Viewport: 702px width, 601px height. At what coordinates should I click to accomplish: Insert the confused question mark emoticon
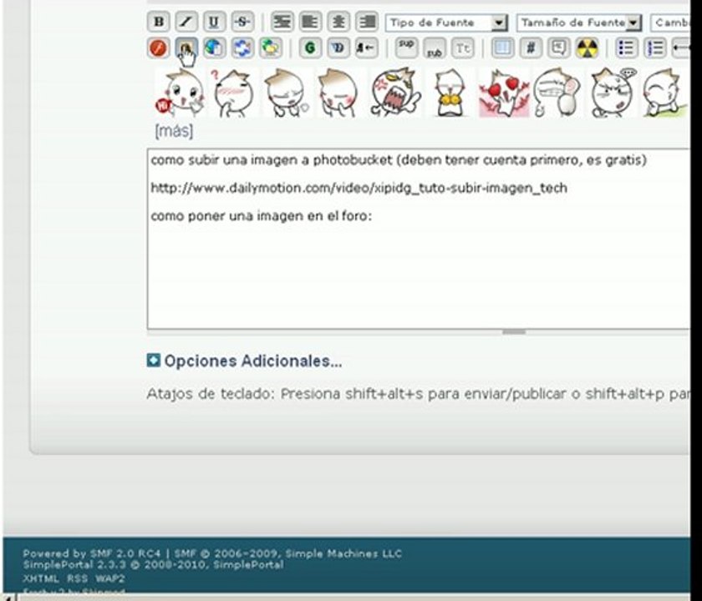coord(233,93)
